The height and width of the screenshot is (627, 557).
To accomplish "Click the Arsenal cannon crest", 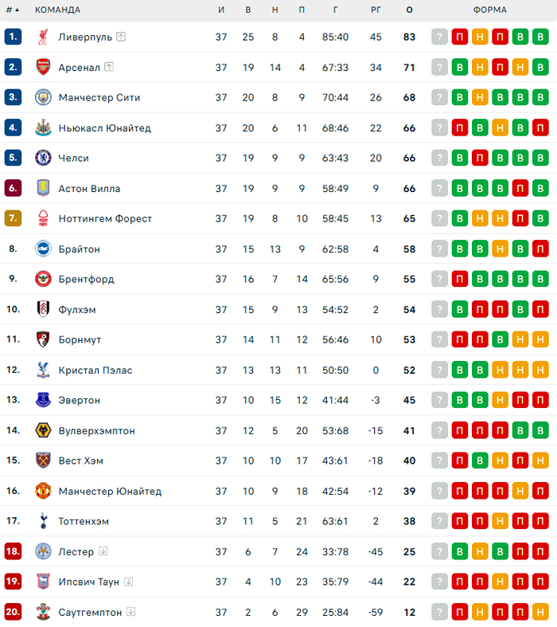I will click(43, 67).
